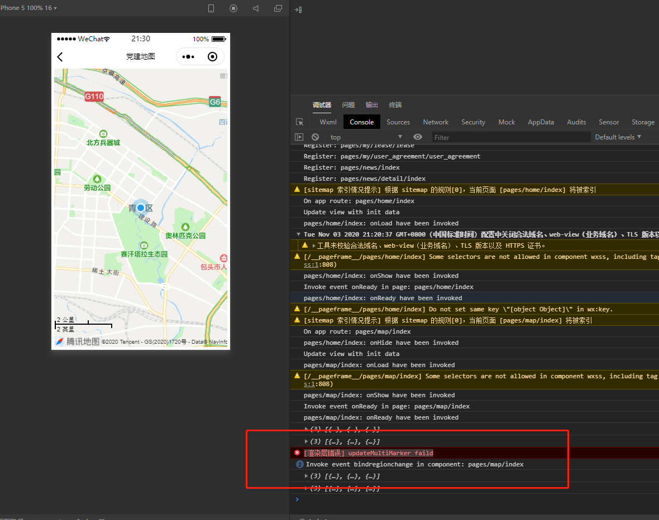The width and height of the screenshot is (659, 520).
Task: Open the Audits tab
Action: click(x=576, y=122)
